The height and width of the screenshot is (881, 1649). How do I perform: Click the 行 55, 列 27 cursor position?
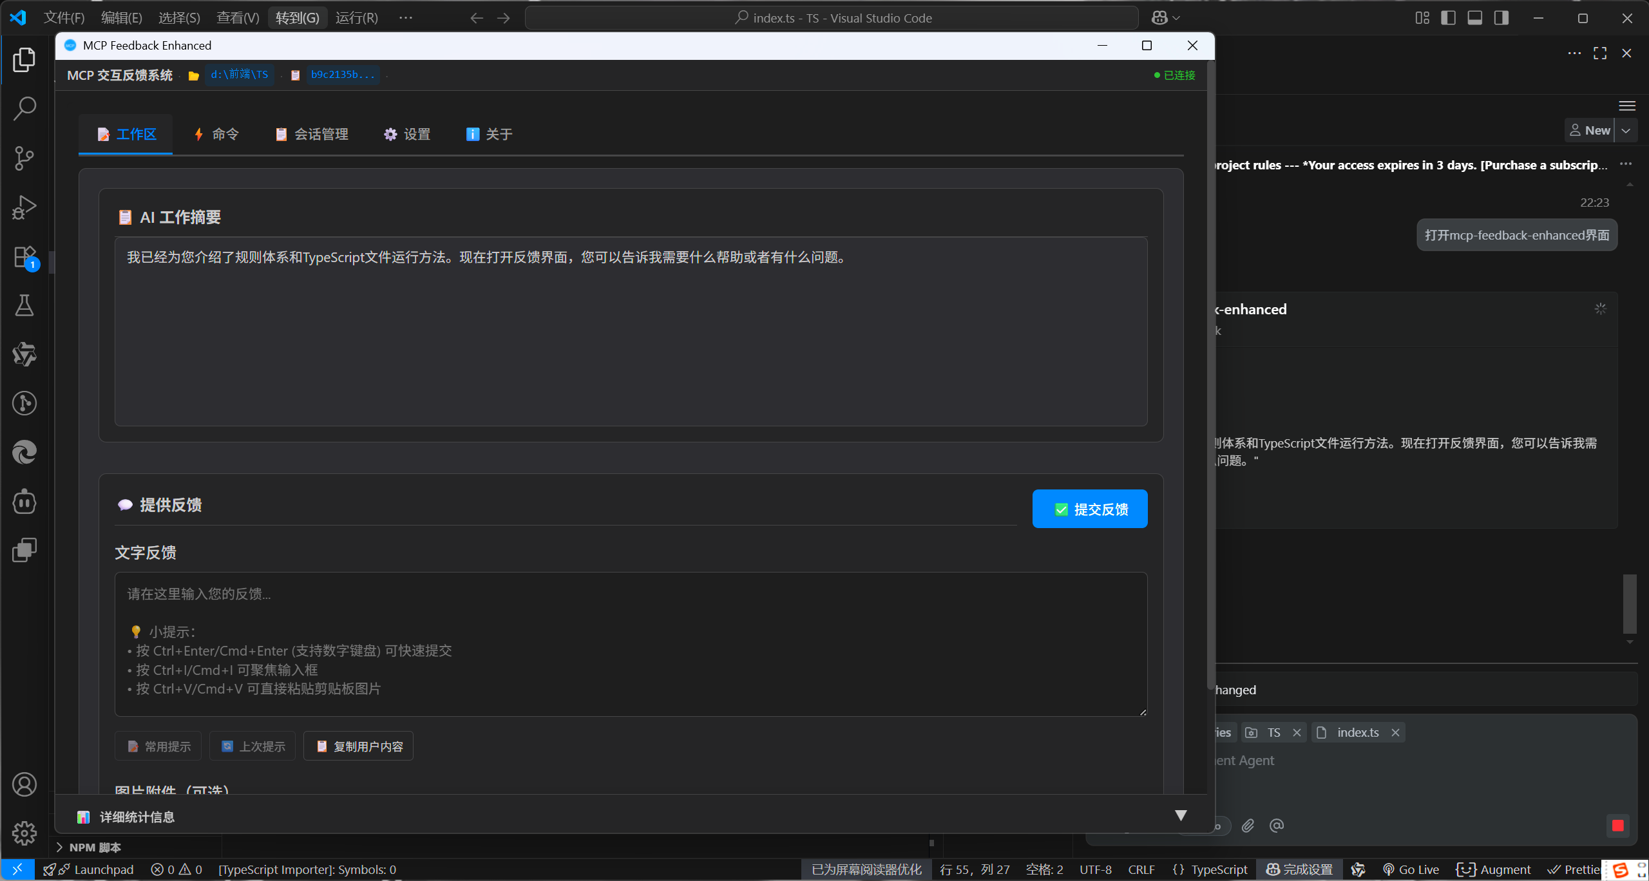[x=975, y=869]
